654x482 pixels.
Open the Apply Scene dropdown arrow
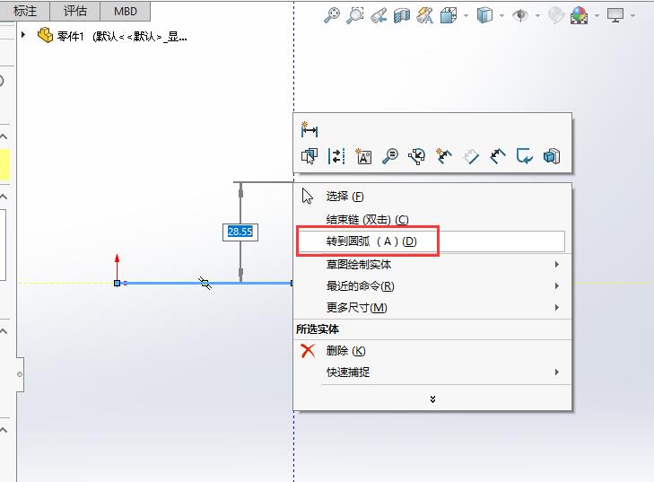click(x=597, y=16)
